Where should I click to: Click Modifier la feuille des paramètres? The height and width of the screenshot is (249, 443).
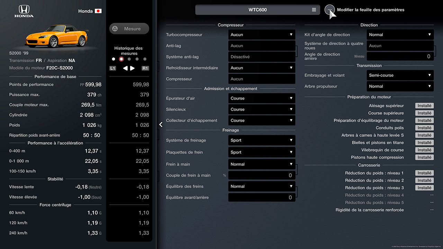[x=371, y=10]
